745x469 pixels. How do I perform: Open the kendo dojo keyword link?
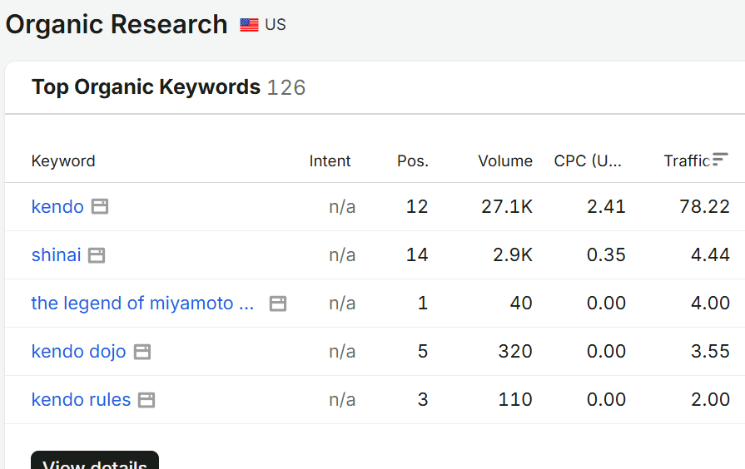78,352
